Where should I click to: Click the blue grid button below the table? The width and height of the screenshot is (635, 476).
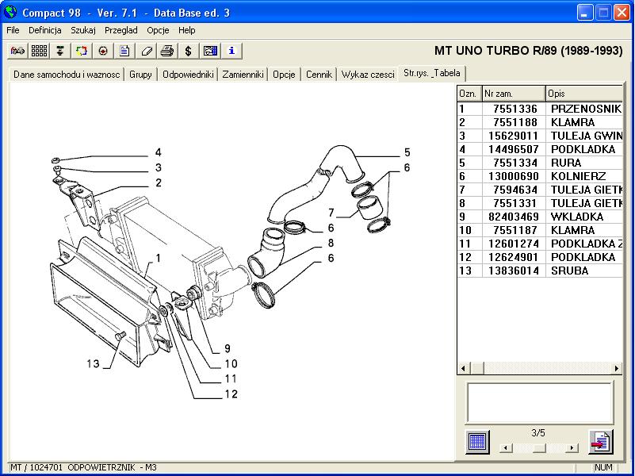[x=477, y=441]
